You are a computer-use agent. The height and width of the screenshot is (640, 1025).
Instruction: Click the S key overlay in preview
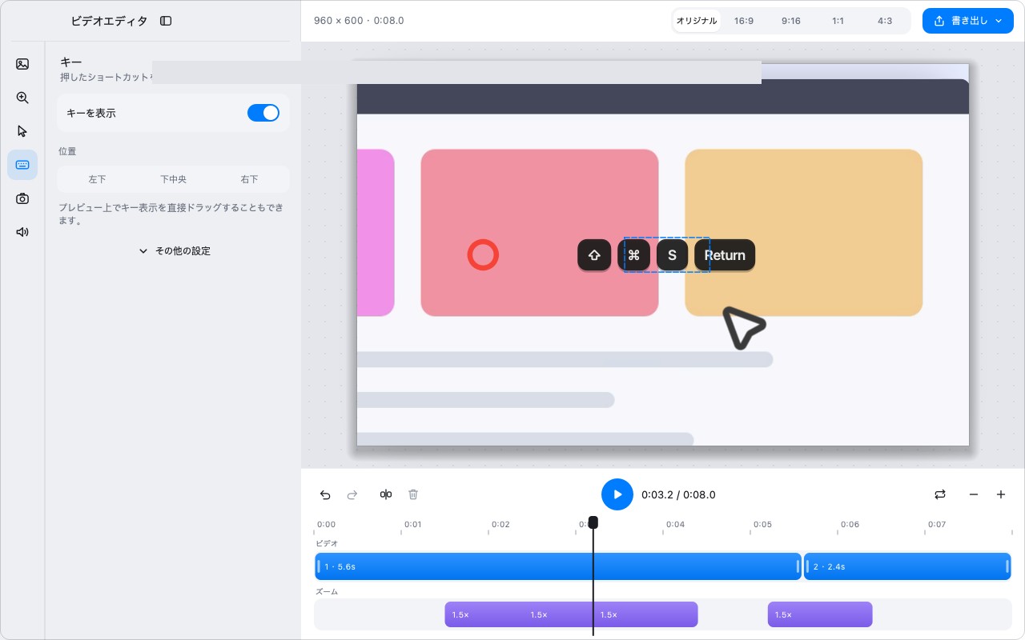coord(672,255)
